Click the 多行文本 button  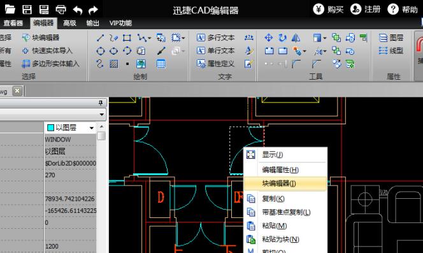[216, 38]
